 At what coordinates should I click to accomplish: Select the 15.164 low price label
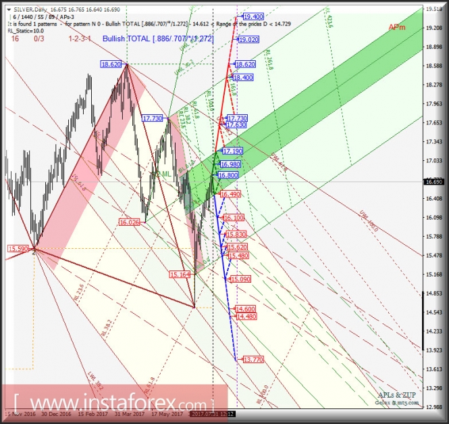click(180, 275)
